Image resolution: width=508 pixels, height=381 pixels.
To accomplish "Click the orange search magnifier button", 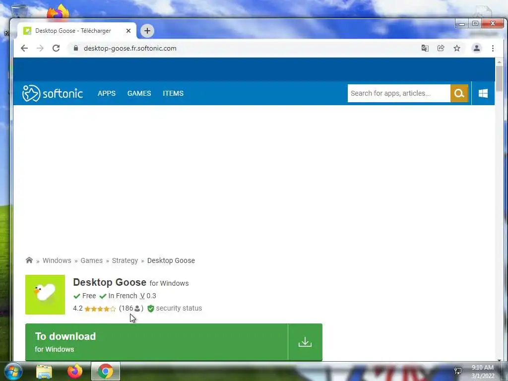I will point(459,93).
